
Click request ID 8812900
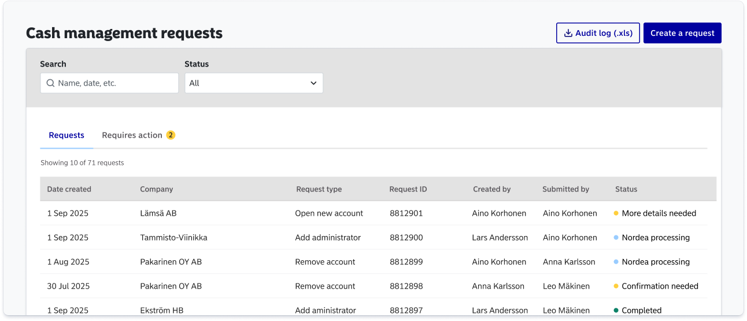coord(406,238)
